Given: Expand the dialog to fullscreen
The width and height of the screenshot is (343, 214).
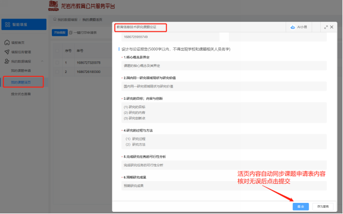Looking at the screenshot, I should tap(326, 27).
